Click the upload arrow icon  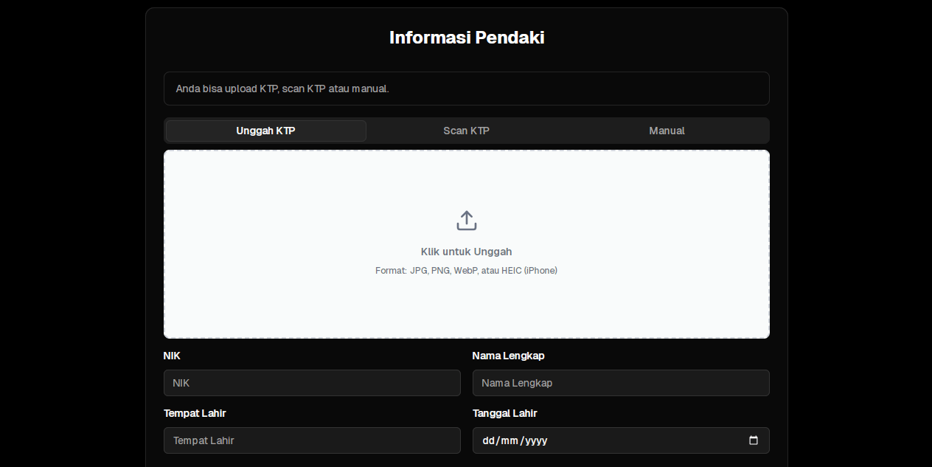(x=466, y=220)
